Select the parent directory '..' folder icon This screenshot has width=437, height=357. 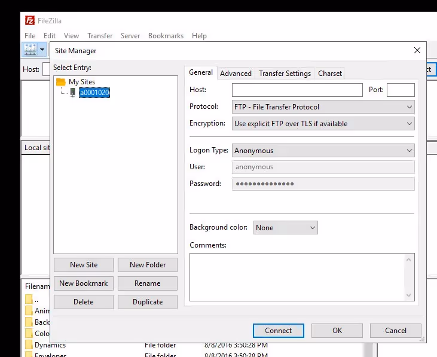pyautogui.click(x=29, y=300)
